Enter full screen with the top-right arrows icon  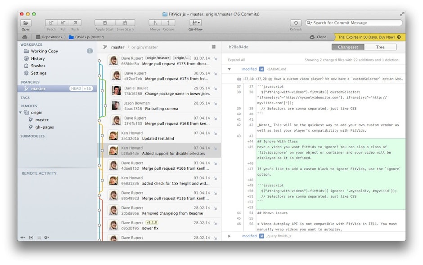click(x=402, y=14)
